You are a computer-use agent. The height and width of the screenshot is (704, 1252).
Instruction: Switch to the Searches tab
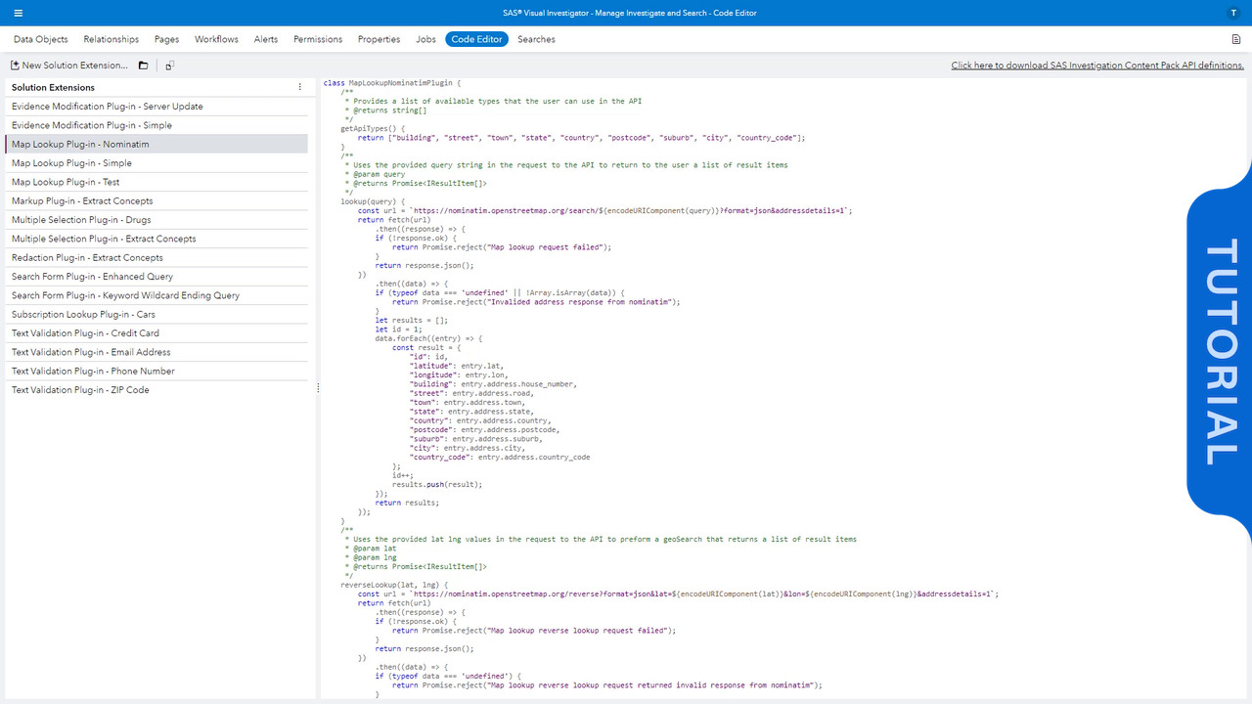click(x=536, y=39)
